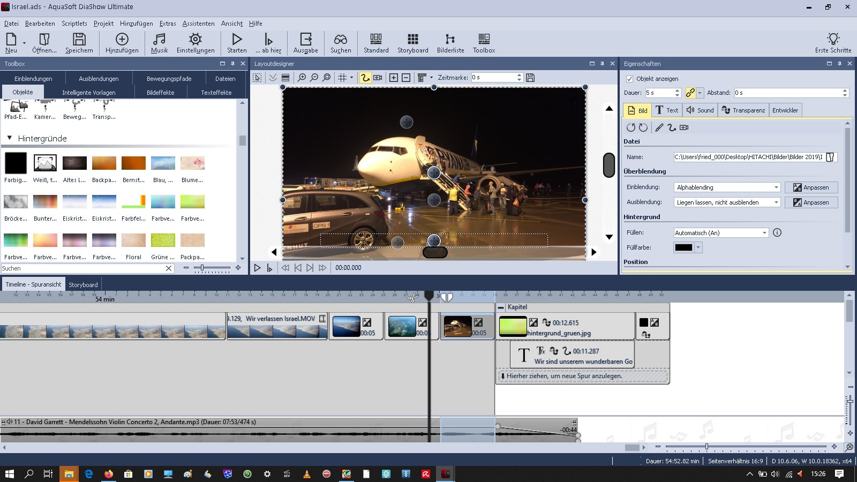Start playback with the Starten icon
The width and height of the screenshot is (857, 482).
pyautogui.click(x=237, y=39)
